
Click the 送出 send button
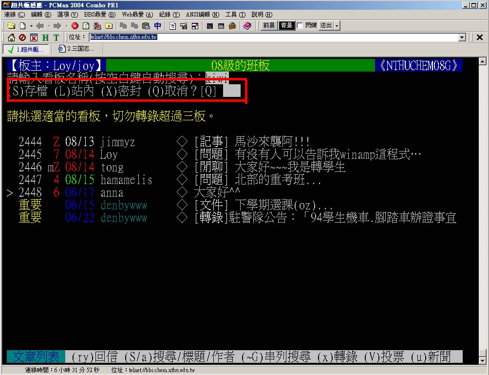326,26
